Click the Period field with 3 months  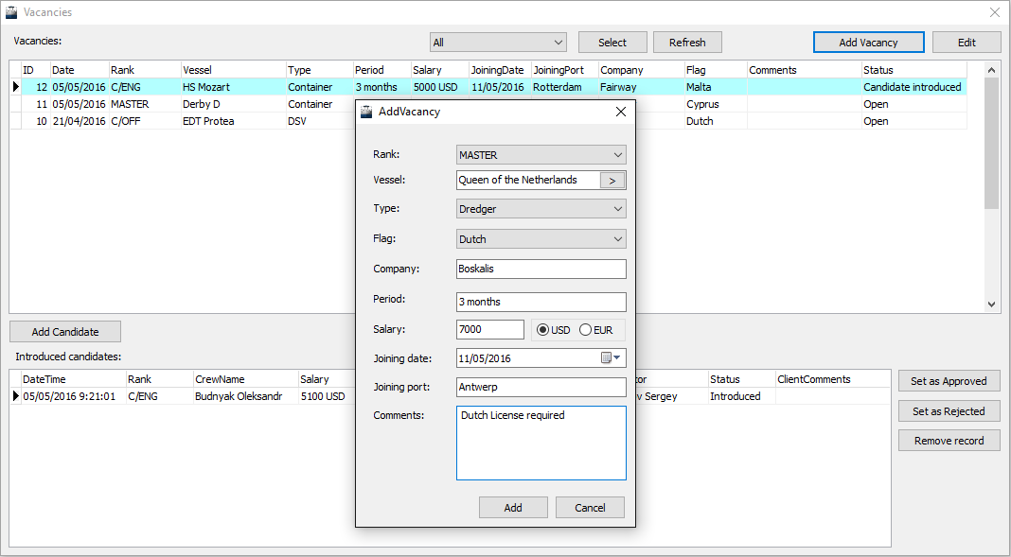pos(541,302)
